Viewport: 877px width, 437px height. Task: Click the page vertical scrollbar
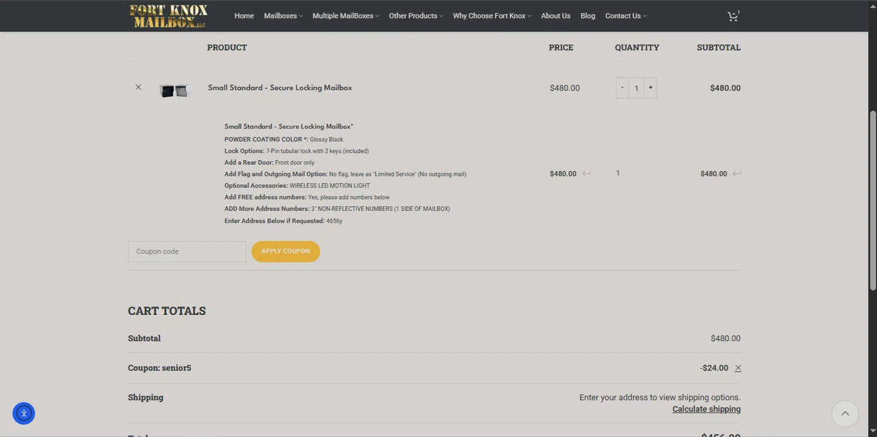click(x=872, y=200)
